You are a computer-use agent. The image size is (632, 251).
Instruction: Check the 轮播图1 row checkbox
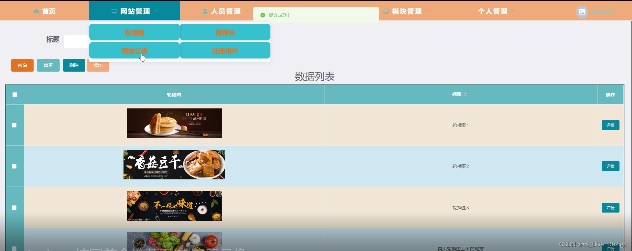pos(14,125)
